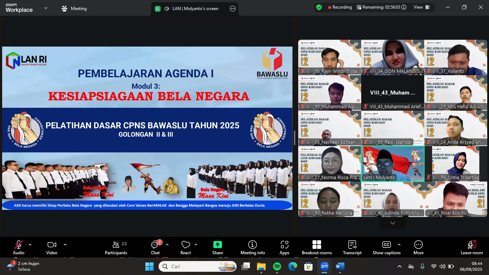Expand video options arrow next to Video

click(65, 245)
